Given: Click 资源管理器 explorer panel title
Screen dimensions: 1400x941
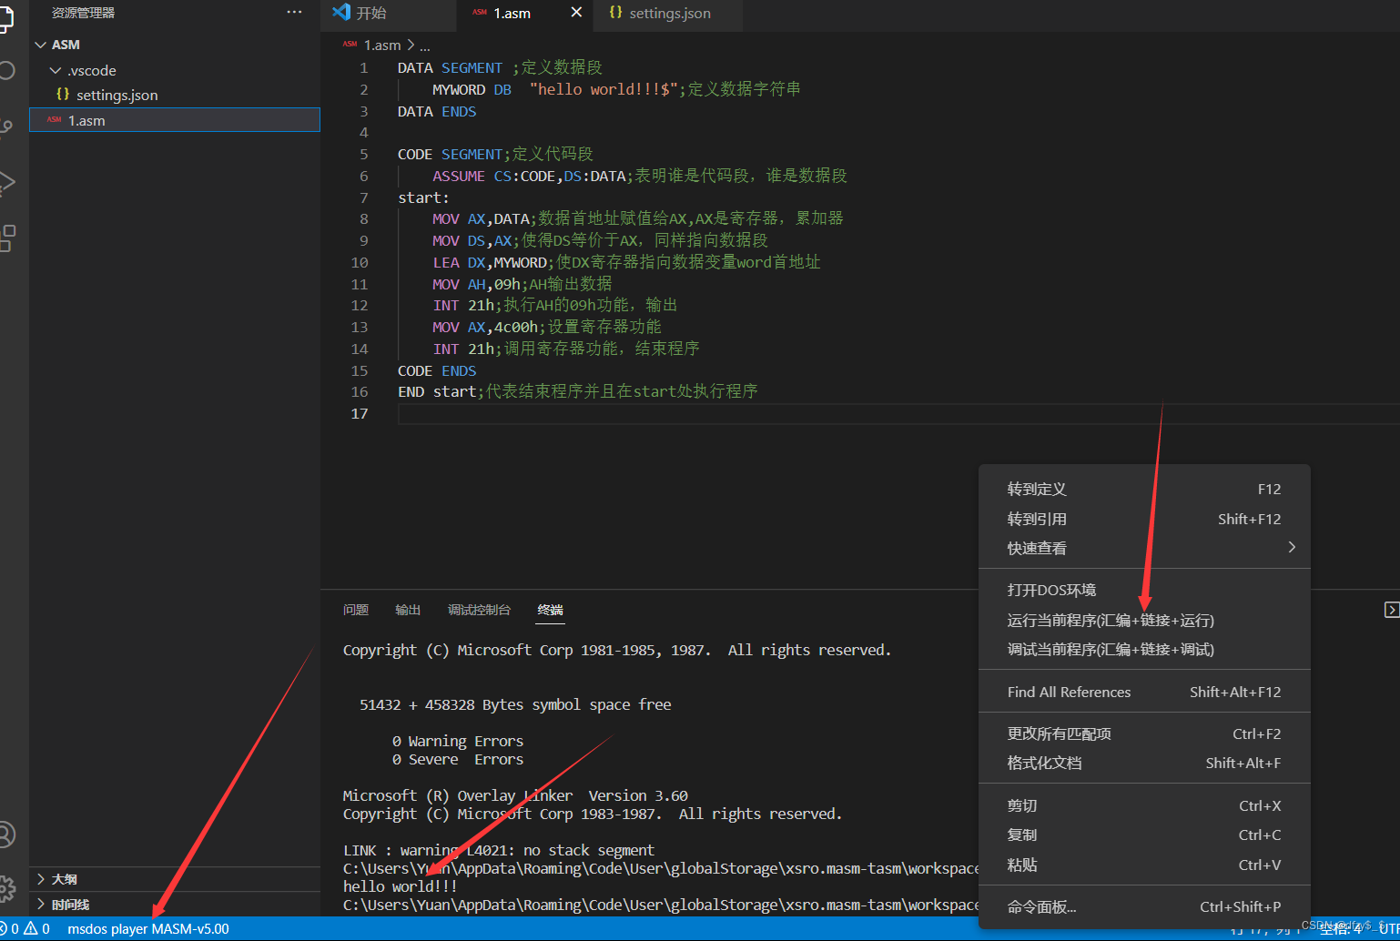Looking at the screenshot, I should [x=83, y=13].
